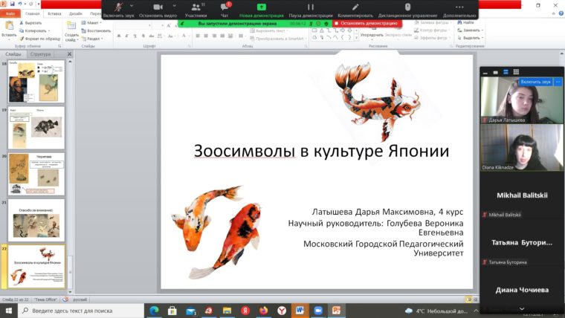565x318 pixels.
Task: Switch to 'Структура' outline pane tab
Action: pyautogui.click(x=41, y=54)
